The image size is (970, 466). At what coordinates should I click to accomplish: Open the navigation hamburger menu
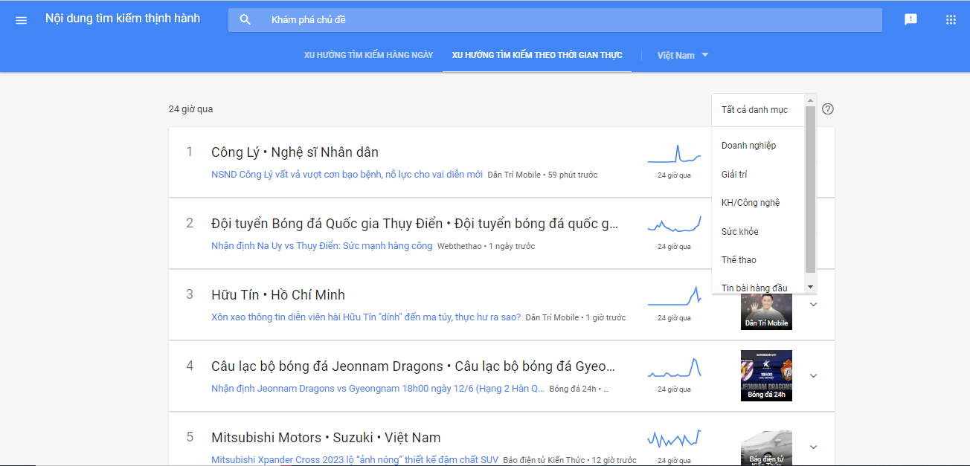click(x=21, y=19)
